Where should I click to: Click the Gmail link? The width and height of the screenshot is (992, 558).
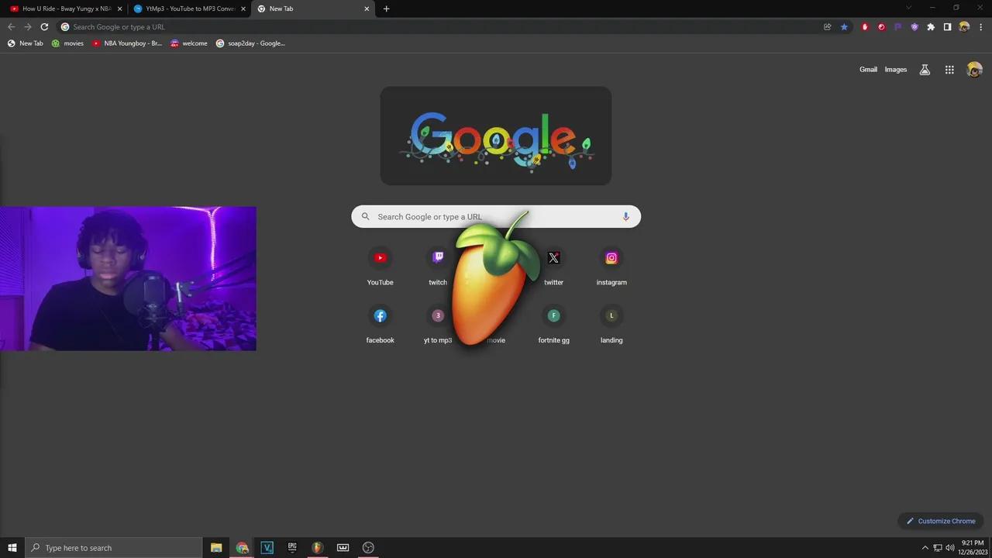click(x=868, y=70)
